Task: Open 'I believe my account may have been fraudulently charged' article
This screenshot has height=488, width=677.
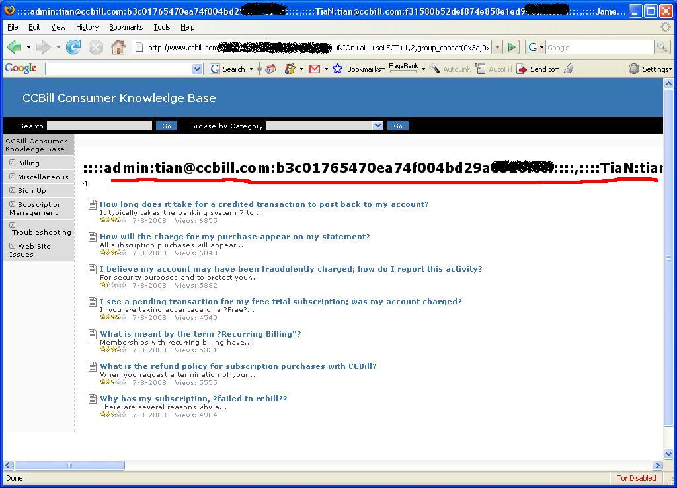Action: click(x=291, y=269)
